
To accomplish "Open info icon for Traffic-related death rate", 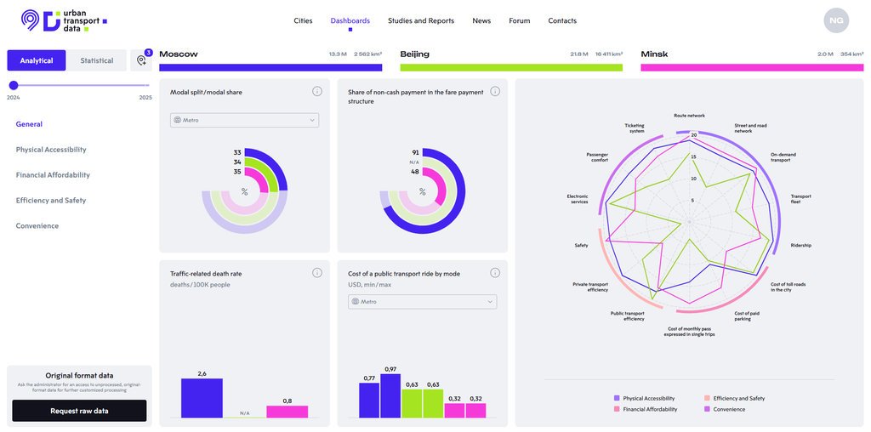I will pos(317,273).
